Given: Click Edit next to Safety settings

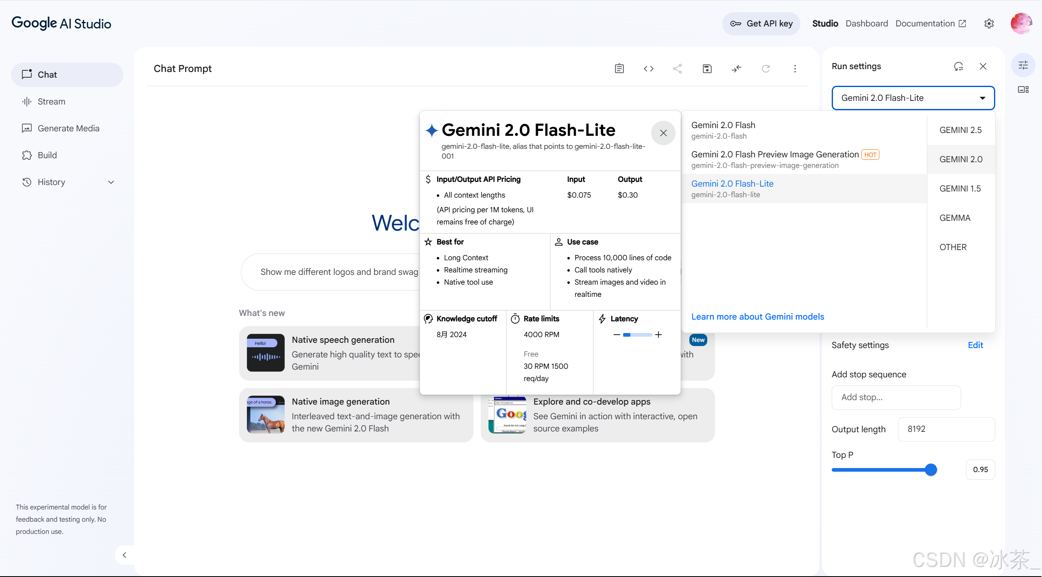Looking at the screenshot, I should pyautogui.click(x=975, y=345).
